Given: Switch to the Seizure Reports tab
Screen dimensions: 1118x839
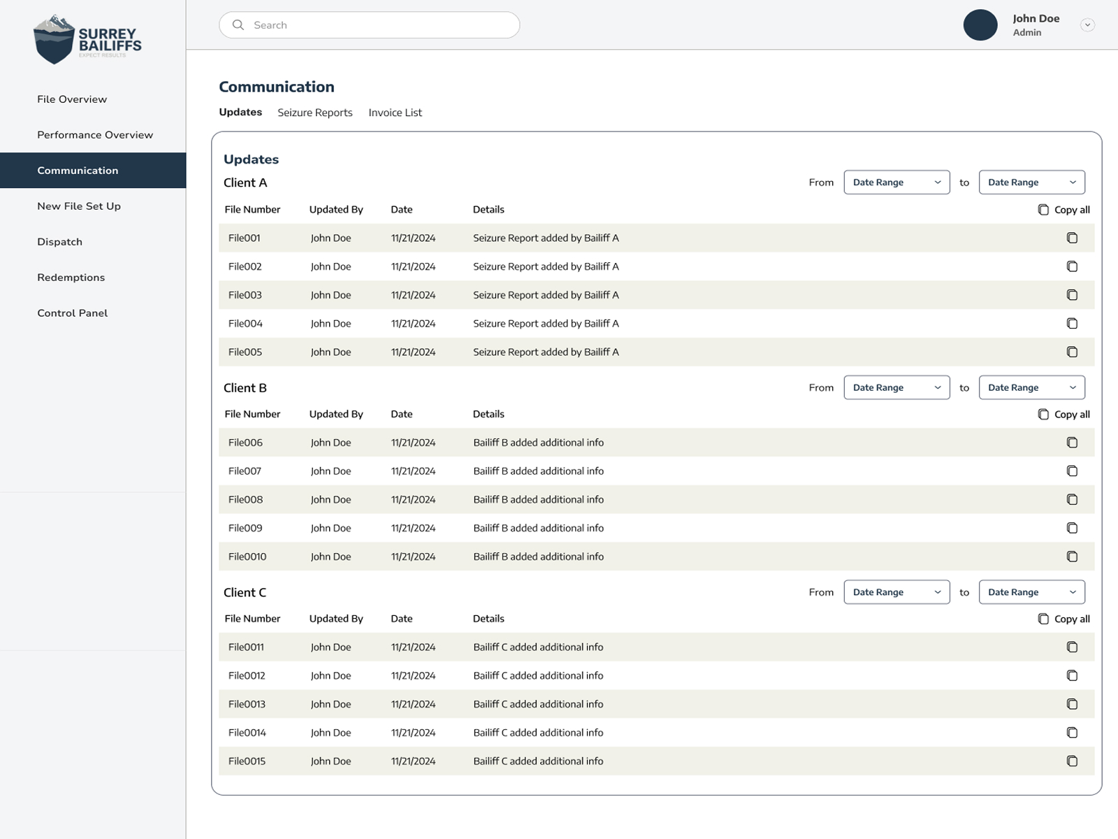Looking at the screenshot, I should [315, 113].
